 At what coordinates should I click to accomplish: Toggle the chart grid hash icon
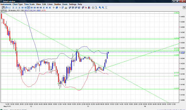[x=57, y=8]
